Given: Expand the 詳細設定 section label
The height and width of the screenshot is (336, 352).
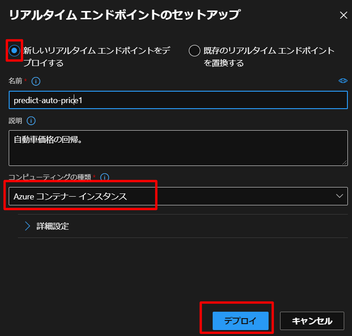Looking at the screenshot, I should tap(53, 226).
